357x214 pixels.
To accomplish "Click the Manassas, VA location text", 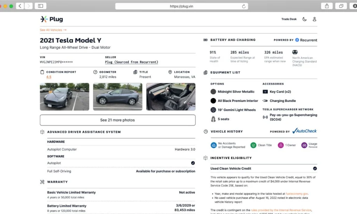I will pyautogui.click(x=185, y=77).
